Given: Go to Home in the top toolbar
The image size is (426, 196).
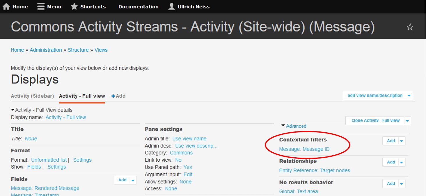Looking at the screenshot, I should click(15, 6).
